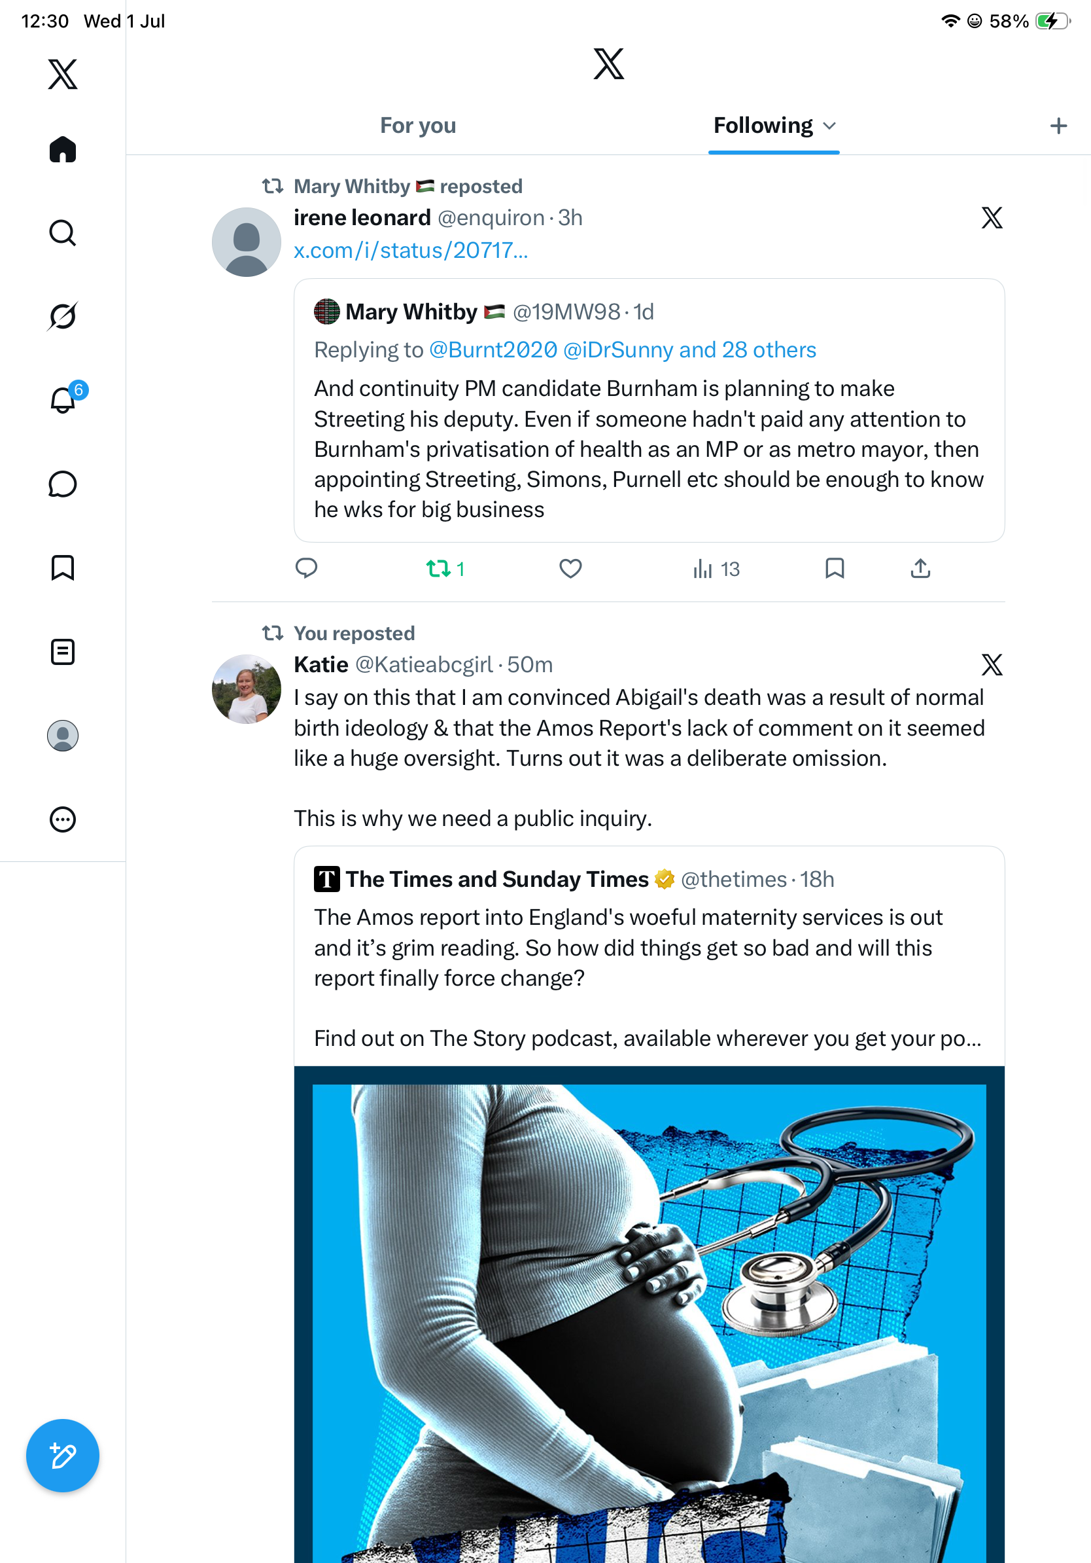
Task: Open the @Burnt2020 mention link
Action: (x=493, y=350)
